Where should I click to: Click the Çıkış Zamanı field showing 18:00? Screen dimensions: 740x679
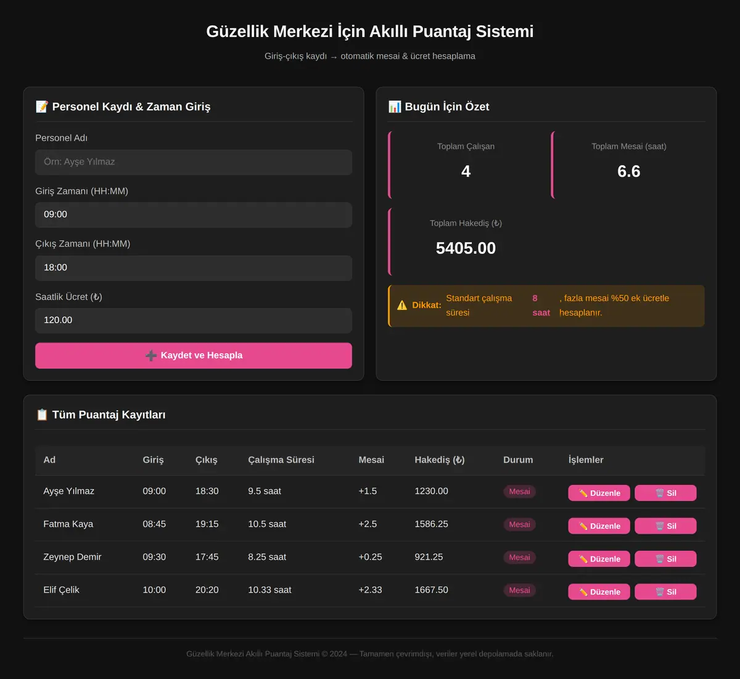[194, 268]
